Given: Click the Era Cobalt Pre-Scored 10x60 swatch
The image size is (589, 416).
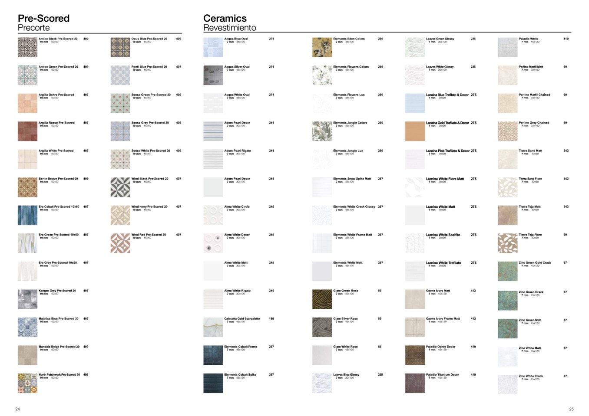Looking at the screenshot, I should pyautogui.click(x=27, y=215).
